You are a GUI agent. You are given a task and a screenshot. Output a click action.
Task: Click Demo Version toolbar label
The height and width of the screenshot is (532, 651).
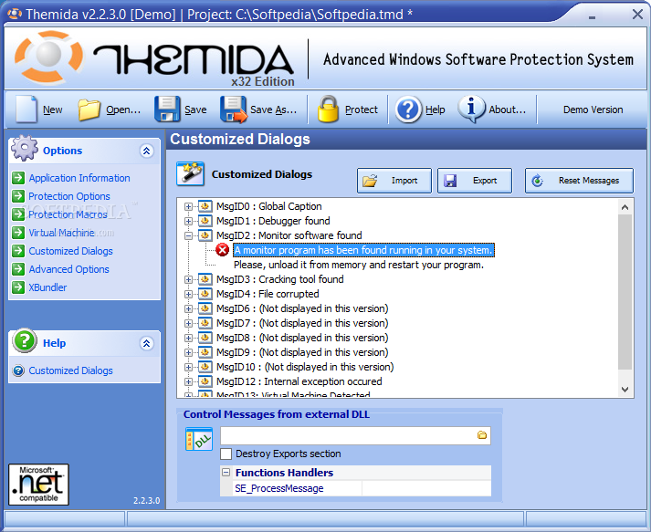(x=593, y=110)
